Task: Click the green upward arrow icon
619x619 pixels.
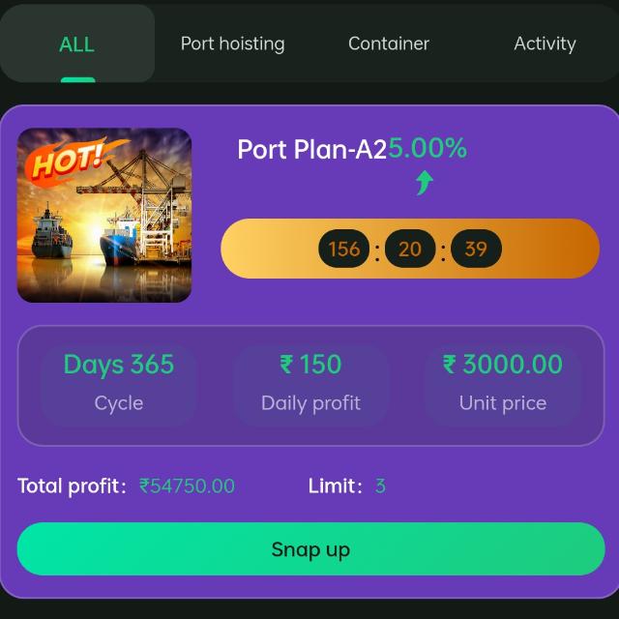Action: pos(424,182)
